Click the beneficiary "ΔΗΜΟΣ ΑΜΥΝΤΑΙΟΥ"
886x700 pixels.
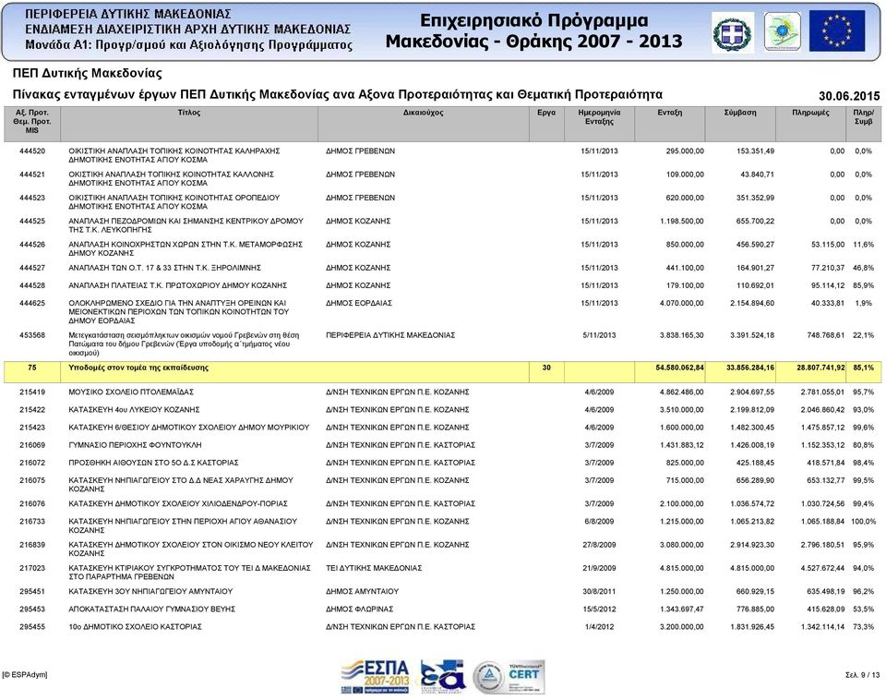(x=362, y=592)
